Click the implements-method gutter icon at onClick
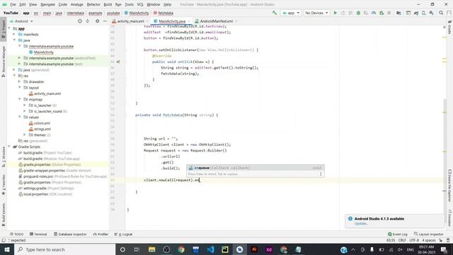 coord(118,62)
